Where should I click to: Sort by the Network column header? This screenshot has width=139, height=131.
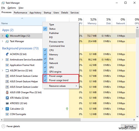click(119, 21)
